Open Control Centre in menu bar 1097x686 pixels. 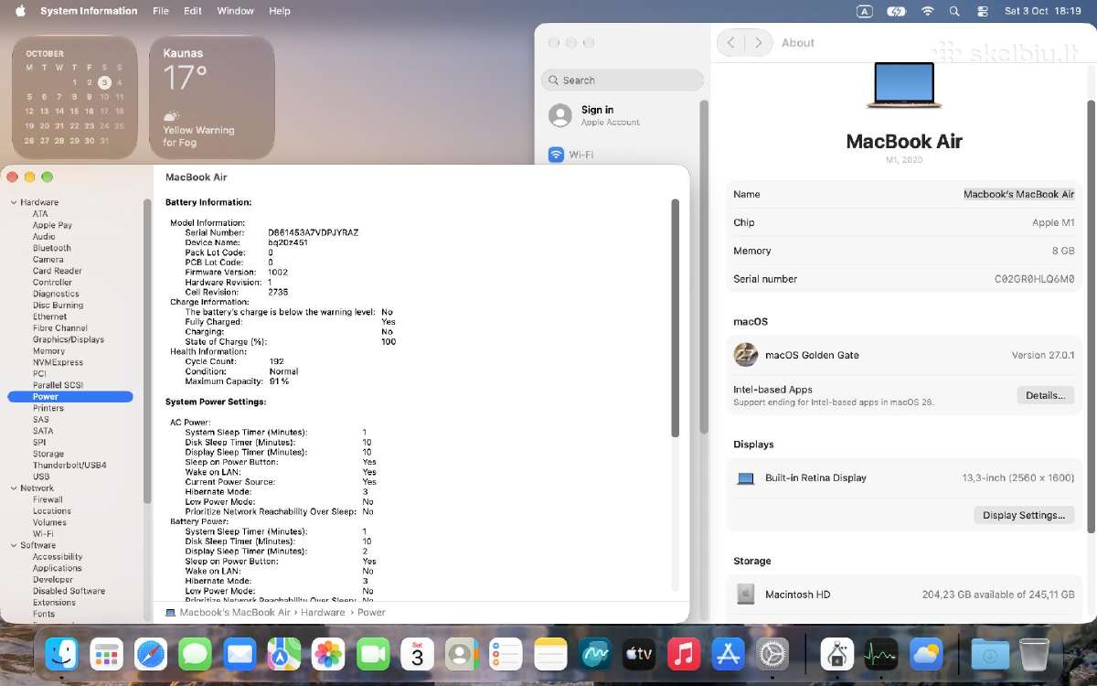[x=983, y=11]
